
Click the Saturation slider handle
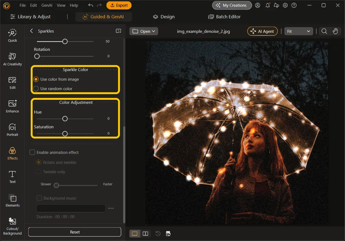pos(65,134)
